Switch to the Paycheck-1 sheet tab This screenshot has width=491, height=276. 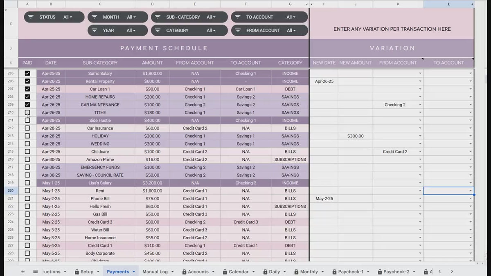tap(350, 272)
